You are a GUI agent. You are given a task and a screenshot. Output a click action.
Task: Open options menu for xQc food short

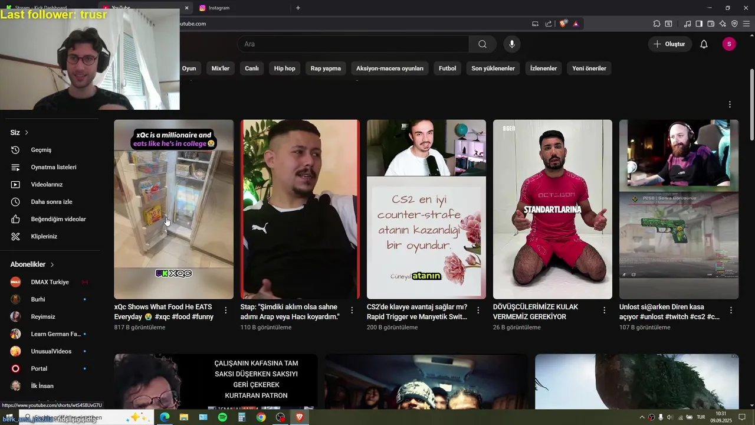pyautogui.click(x=226, y=310)
